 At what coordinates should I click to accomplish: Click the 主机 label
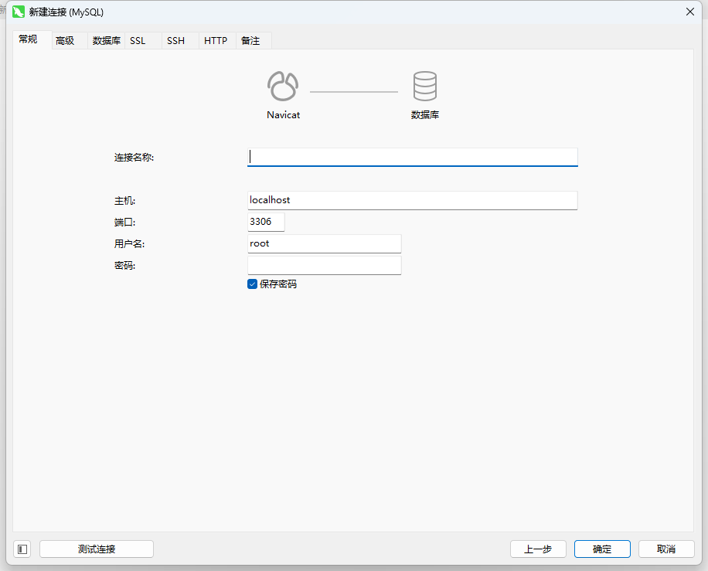124,201
